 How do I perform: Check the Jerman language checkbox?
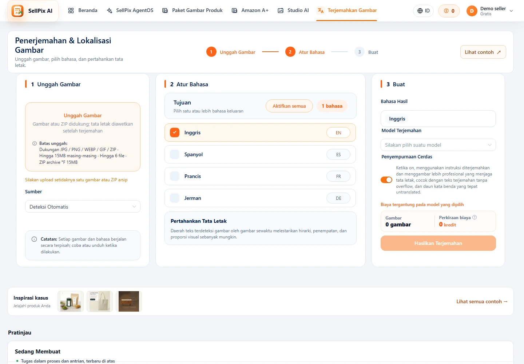pyautogui.click(x=175, y=198)
